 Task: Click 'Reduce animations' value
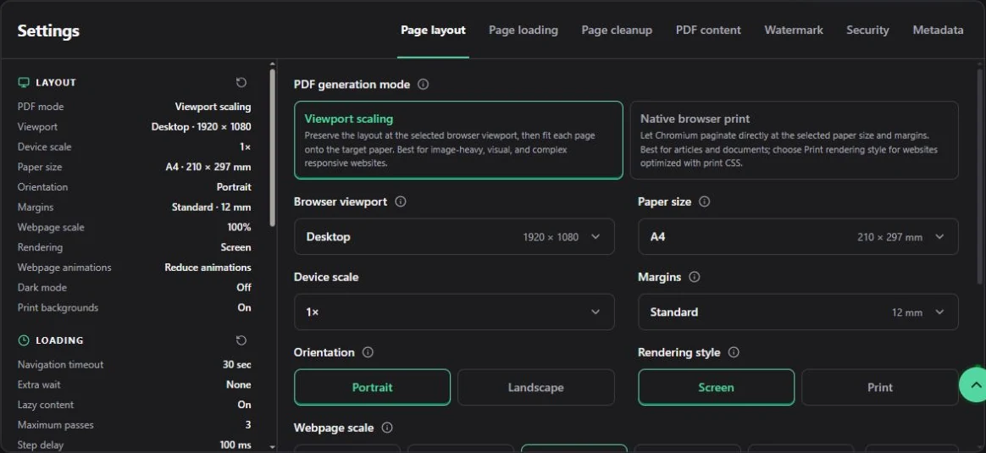tap(208, 268)
